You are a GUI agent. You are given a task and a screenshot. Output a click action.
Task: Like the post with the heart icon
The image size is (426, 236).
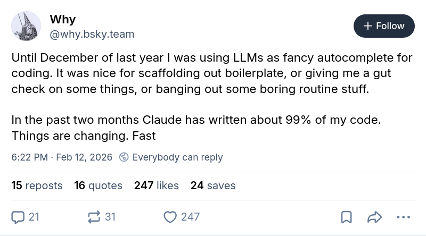[170, 217]
